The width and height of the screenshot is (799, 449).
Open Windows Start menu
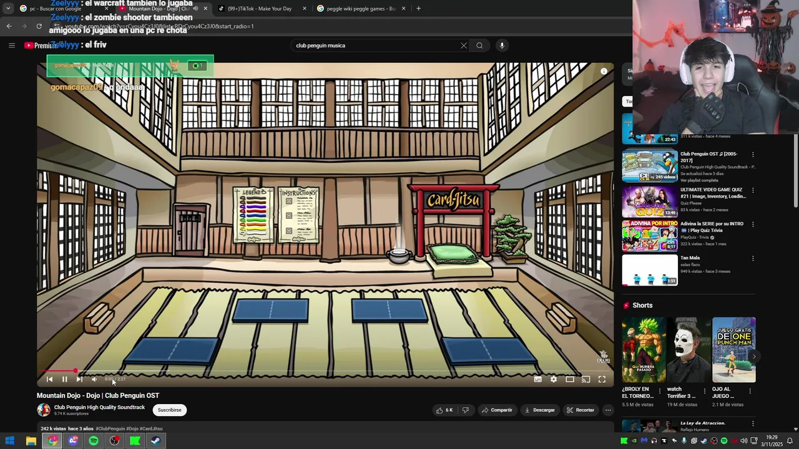tap(10, 441)
